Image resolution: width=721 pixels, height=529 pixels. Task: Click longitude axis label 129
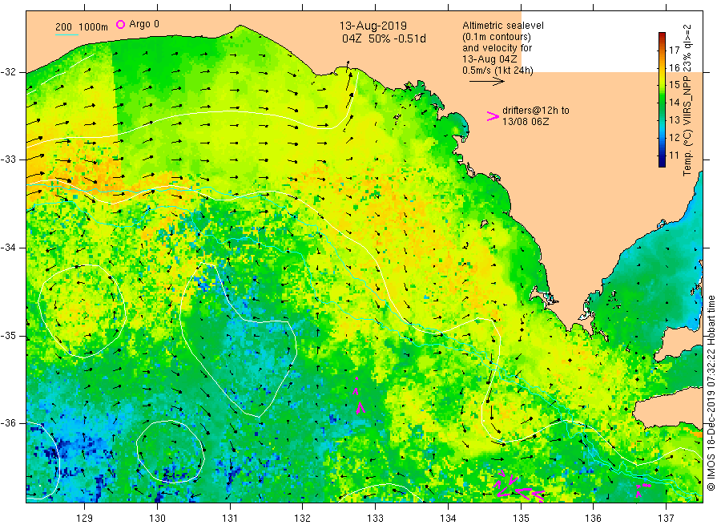click(x=85, y=518)
